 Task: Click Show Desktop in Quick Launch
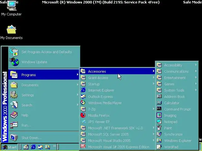pyautogui.click(x=26, y=147)
